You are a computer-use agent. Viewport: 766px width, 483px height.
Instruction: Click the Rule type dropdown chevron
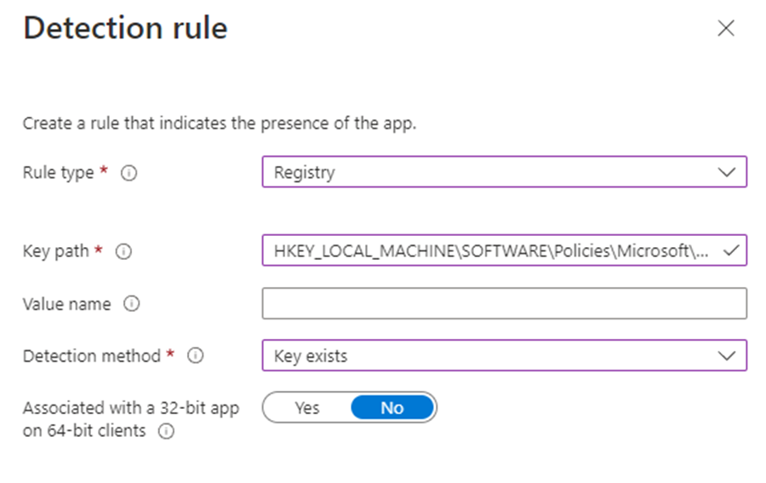[726, 172]
